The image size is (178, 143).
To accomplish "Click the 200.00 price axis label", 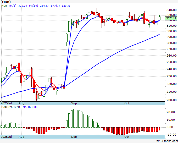I will coord(171,100).
